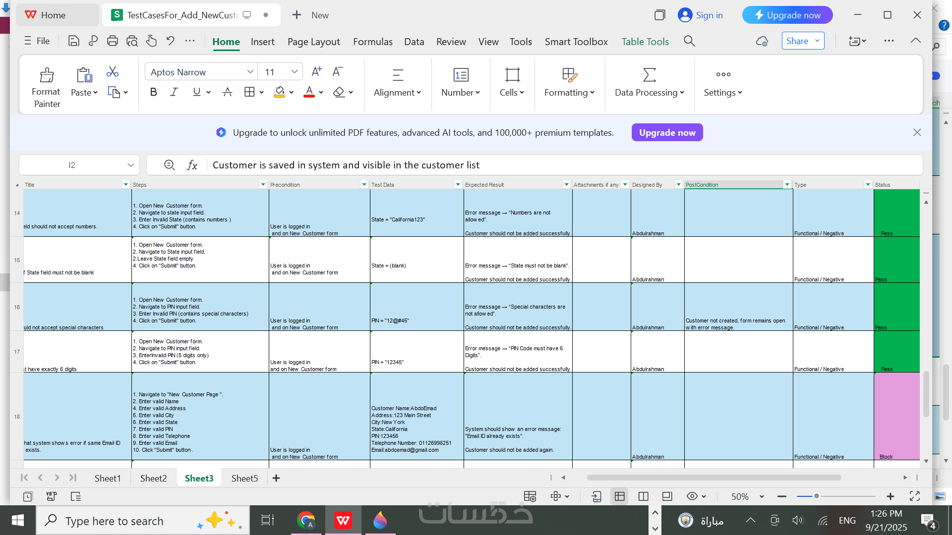Switch to the Sheet5 tab
Viewport: 952px width, 535px height.
(x=244, y=478)
